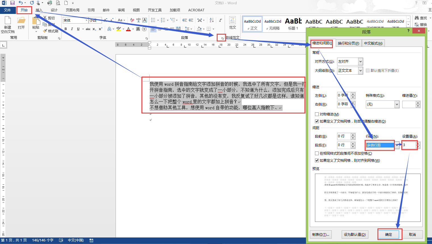Save the document with the floppy icon
Viewport: 432px width, 244px height.
coord(12,3)
